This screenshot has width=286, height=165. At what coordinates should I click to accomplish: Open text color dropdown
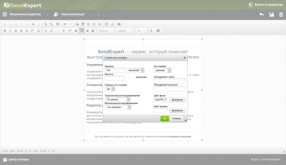[x=152, y=31]
